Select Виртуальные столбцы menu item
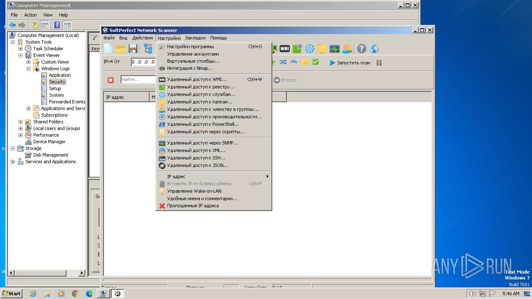Screen dimensions: 532x299 tap(214, 61)
